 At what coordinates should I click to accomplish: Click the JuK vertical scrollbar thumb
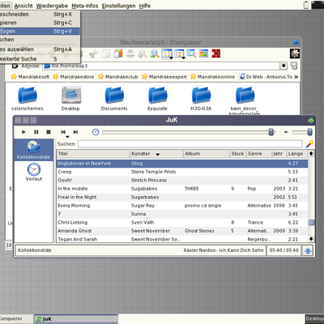pos(311,223)
